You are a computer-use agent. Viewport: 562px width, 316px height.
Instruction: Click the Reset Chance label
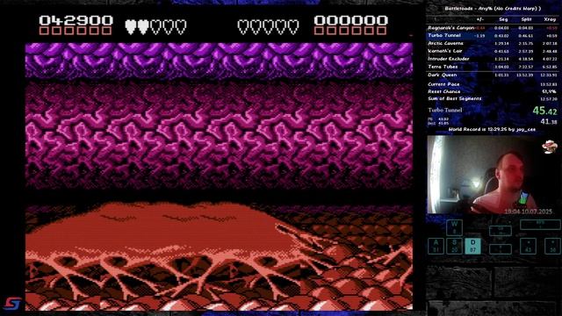pos(443,91)
